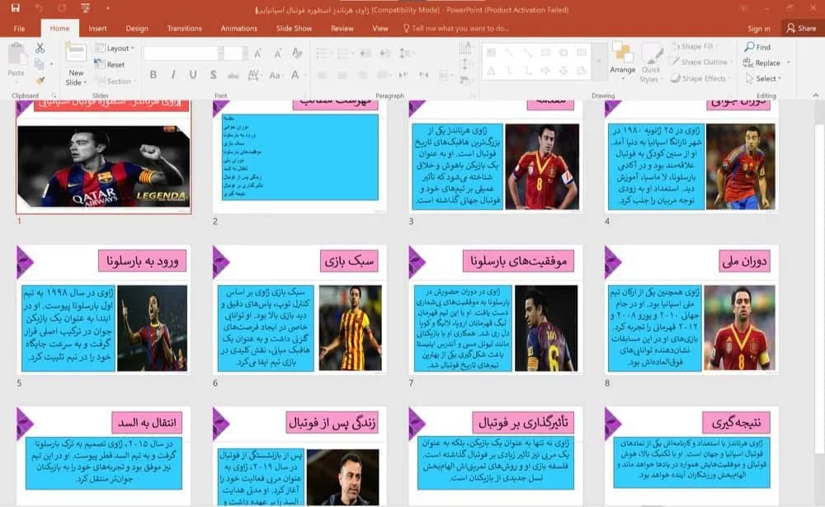Viewport: 825px width, 507px height.
Task: Switch to the View tab
Action: pyautogui.click(x=379, y=28)
